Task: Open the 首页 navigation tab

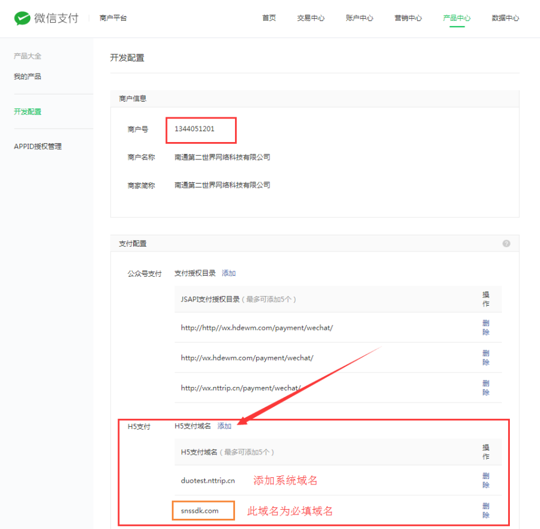Action: (269, 18)
